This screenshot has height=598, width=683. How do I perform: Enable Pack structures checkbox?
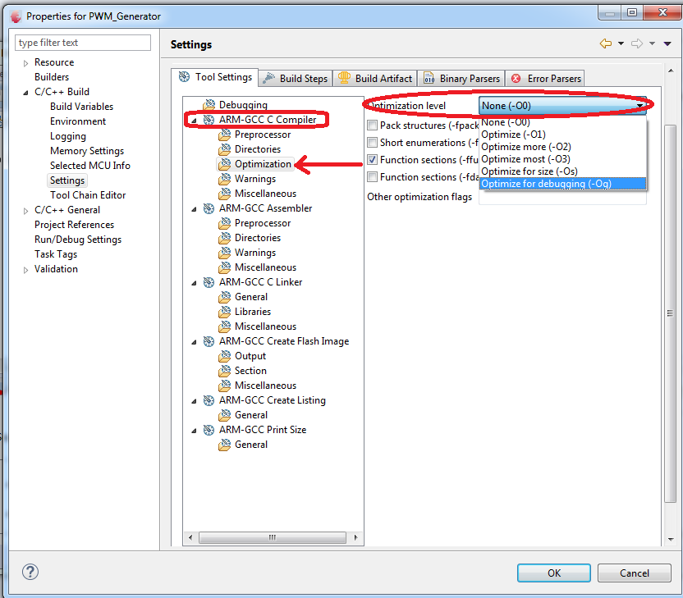pos(372,126)
